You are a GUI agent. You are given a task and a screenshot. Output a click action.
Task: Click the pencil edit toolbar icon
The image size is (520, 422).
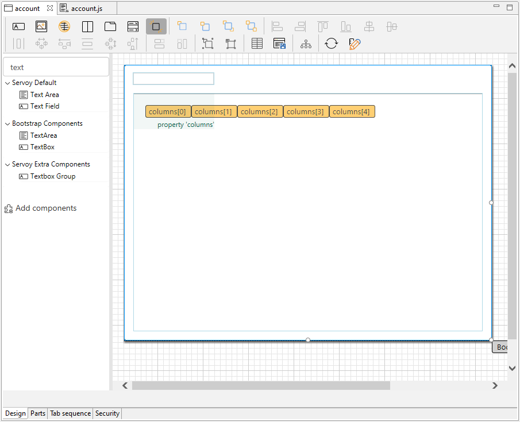(355, 44)
